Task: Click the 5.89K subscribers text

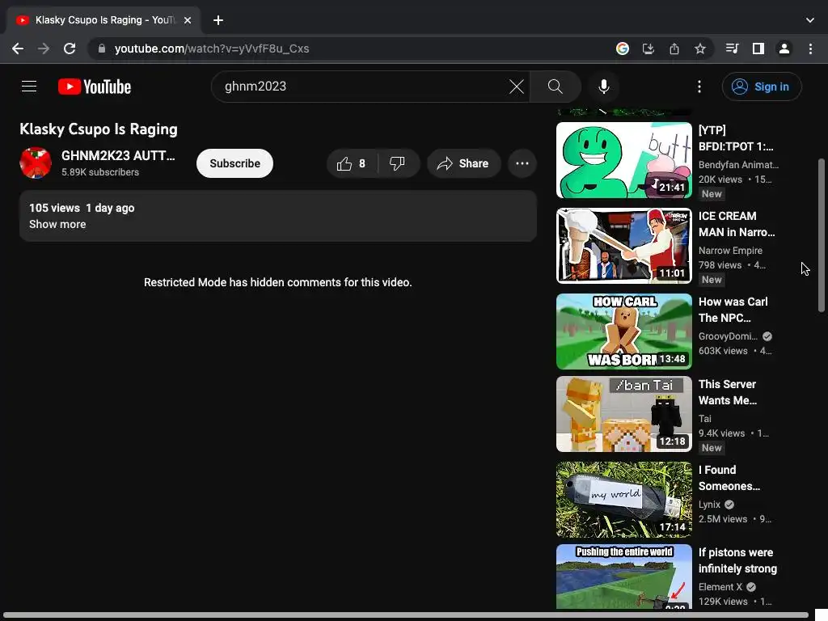Action: (99, 172)
